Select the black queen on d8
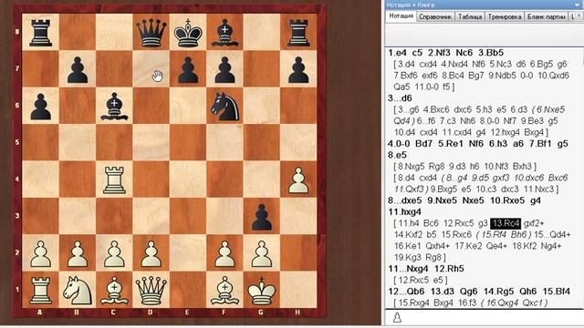584x328 pixels. [151, 33]
